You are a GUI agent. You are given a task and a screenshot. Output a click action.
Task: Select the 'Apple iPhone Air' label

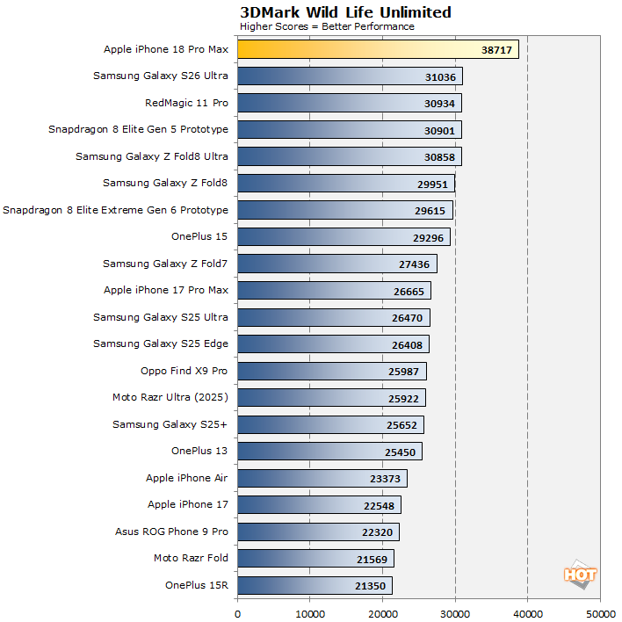point(186,478)
